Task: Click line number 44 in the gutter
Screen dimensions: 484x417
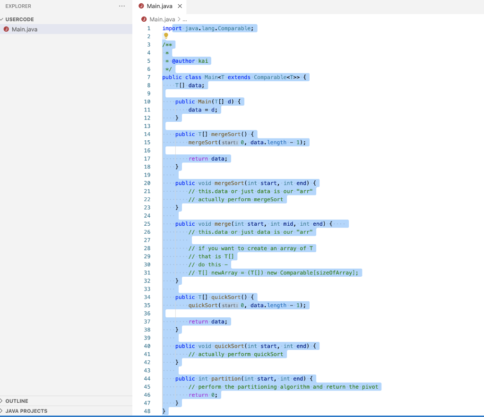Action: 147,378
